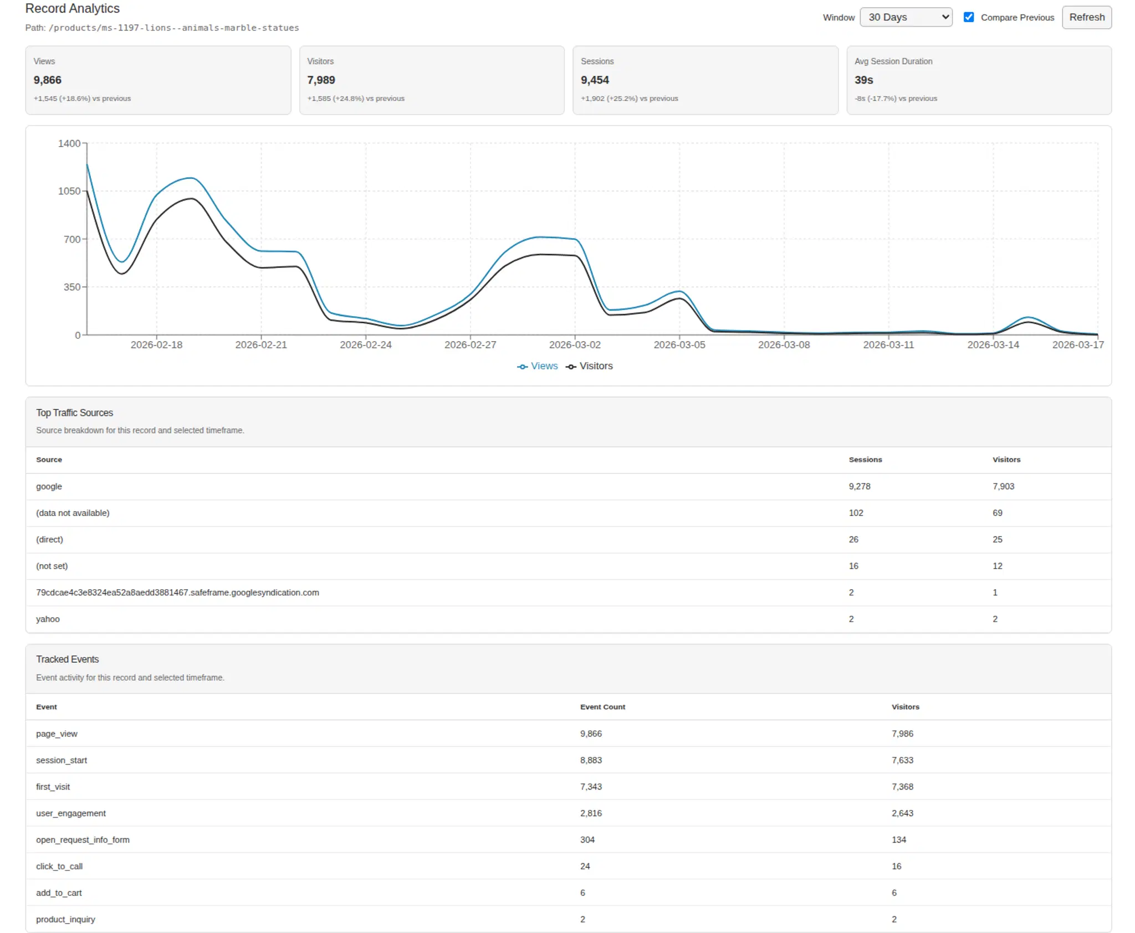Select the Views metric card
Viewport: 1135px width, 933px height.
(158, 80)
